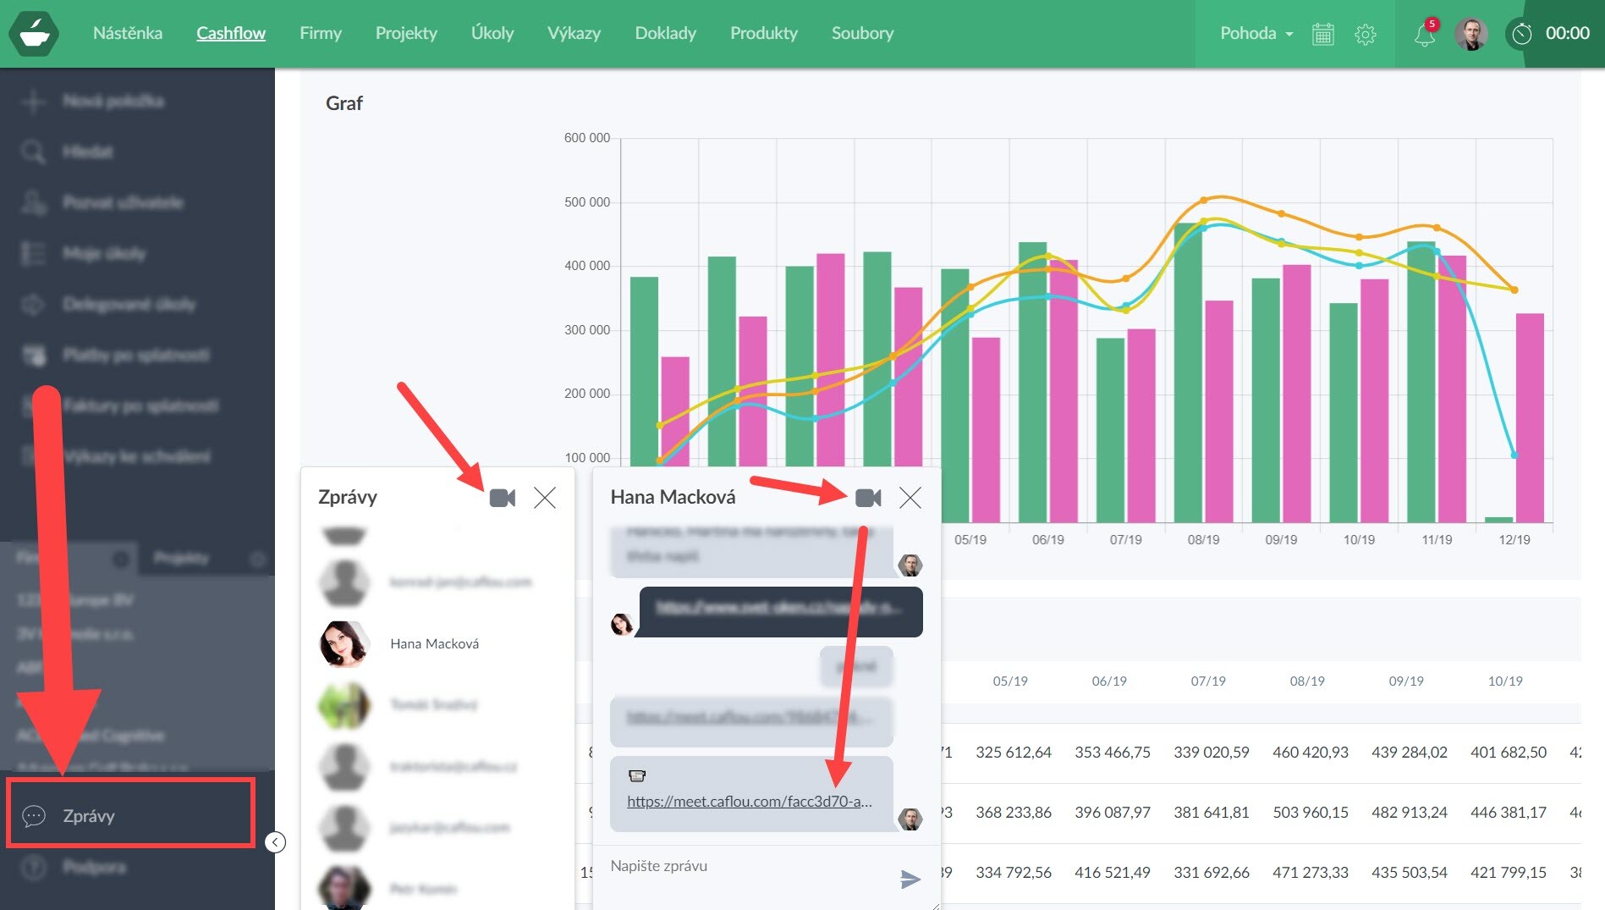Open the meet.caflou.com meeting link
Image resolution: width=1605 pixels, height=910 pixels.
click(749, 802)
